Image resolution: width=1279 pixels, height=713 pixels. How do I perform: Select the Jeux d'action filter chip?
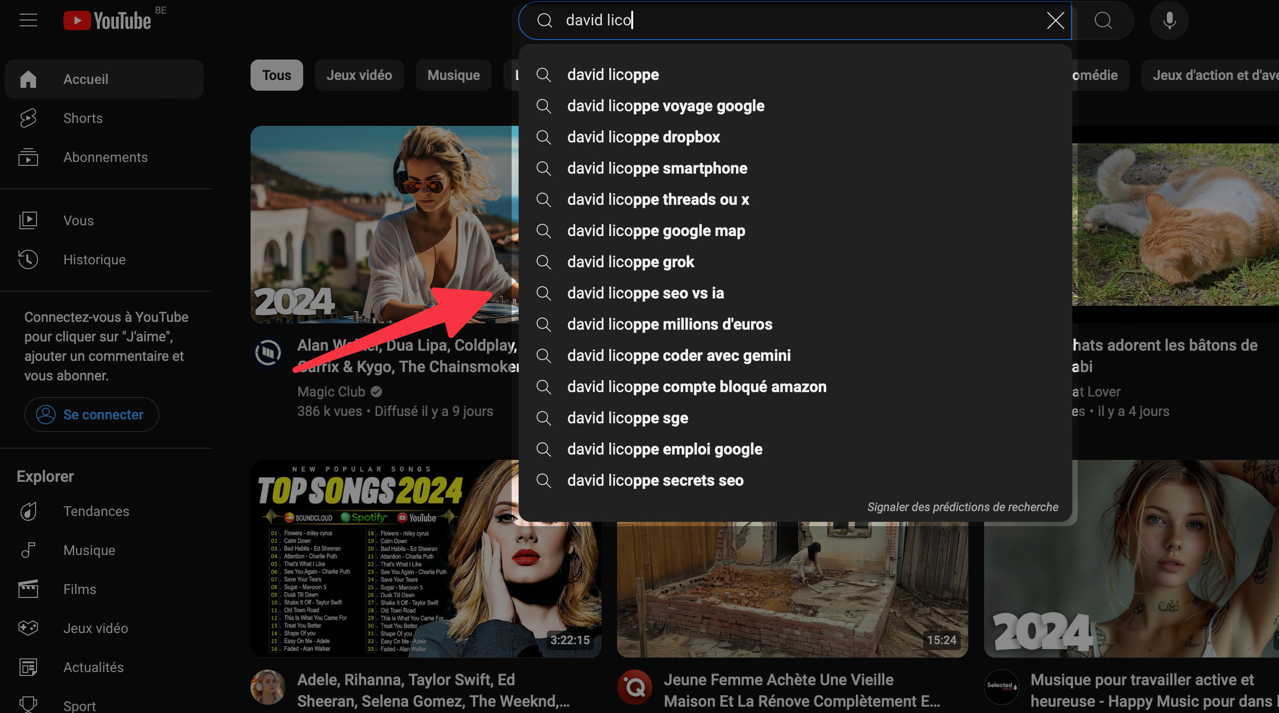1211,75
